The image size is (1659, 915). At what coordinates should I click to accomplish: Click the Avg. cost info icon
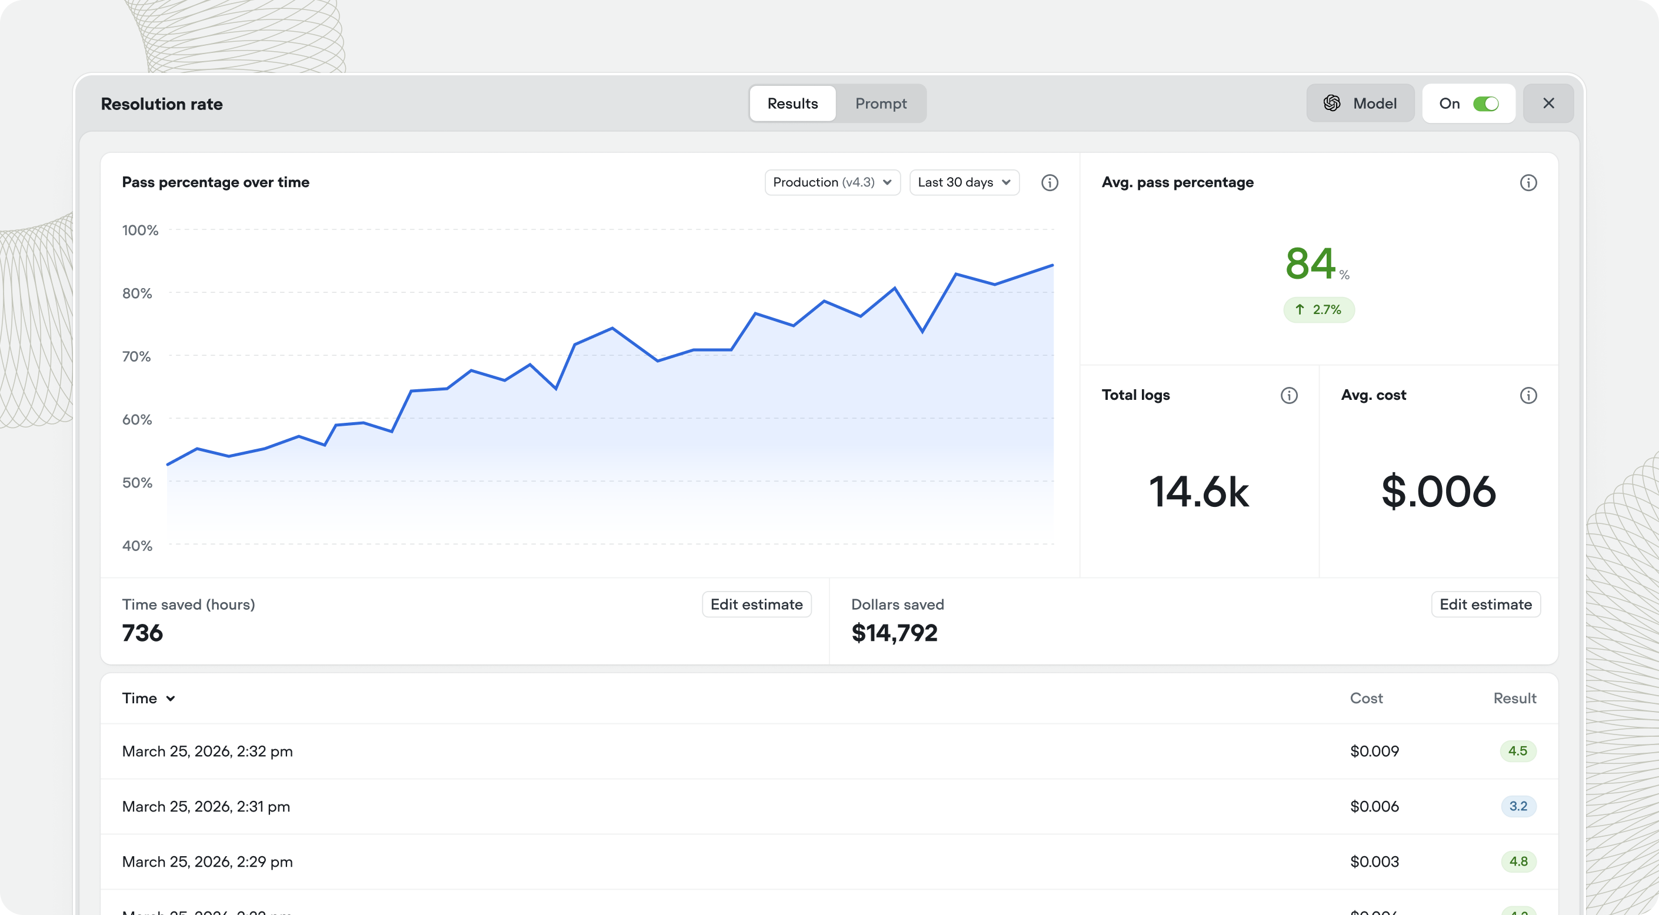tap(1528, 395)
